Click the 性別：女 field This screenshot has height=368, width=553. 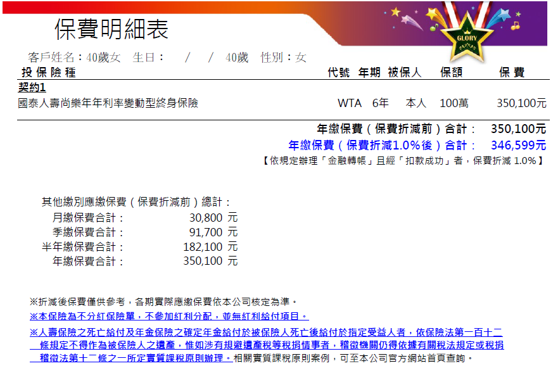click(283, 57)
